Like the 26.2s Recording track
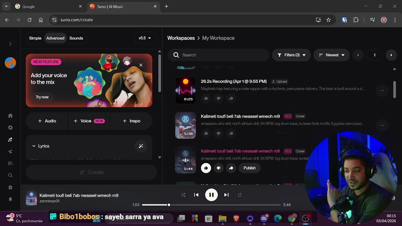 click(x=206, y=99)
